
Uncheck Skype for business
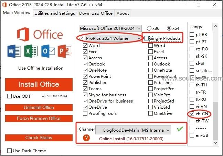[85, 95]
